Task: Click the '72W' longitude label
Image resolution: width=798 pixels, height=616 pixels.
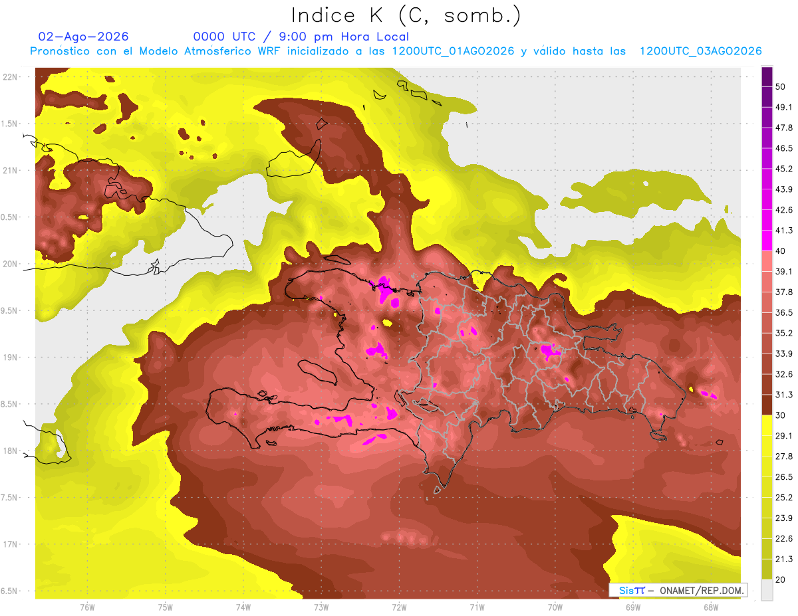Action: pyautogui.click(x=399, y=607)
